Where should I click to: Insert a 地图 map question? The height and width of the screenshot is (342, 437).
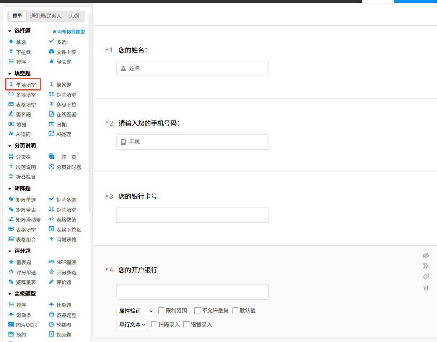[x=17, y=124]
